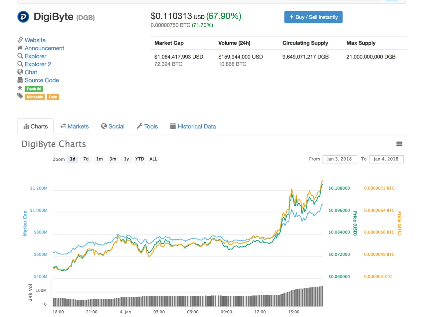Click the From date field Jan 3, 2018
The image size is (426, 317).
[340, 159]
